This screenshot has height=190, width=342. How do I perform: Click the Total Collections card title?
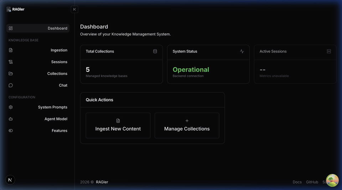pos(100,51)
